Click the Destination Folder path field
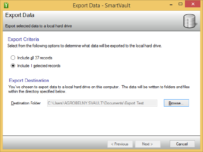 point(102,103)
